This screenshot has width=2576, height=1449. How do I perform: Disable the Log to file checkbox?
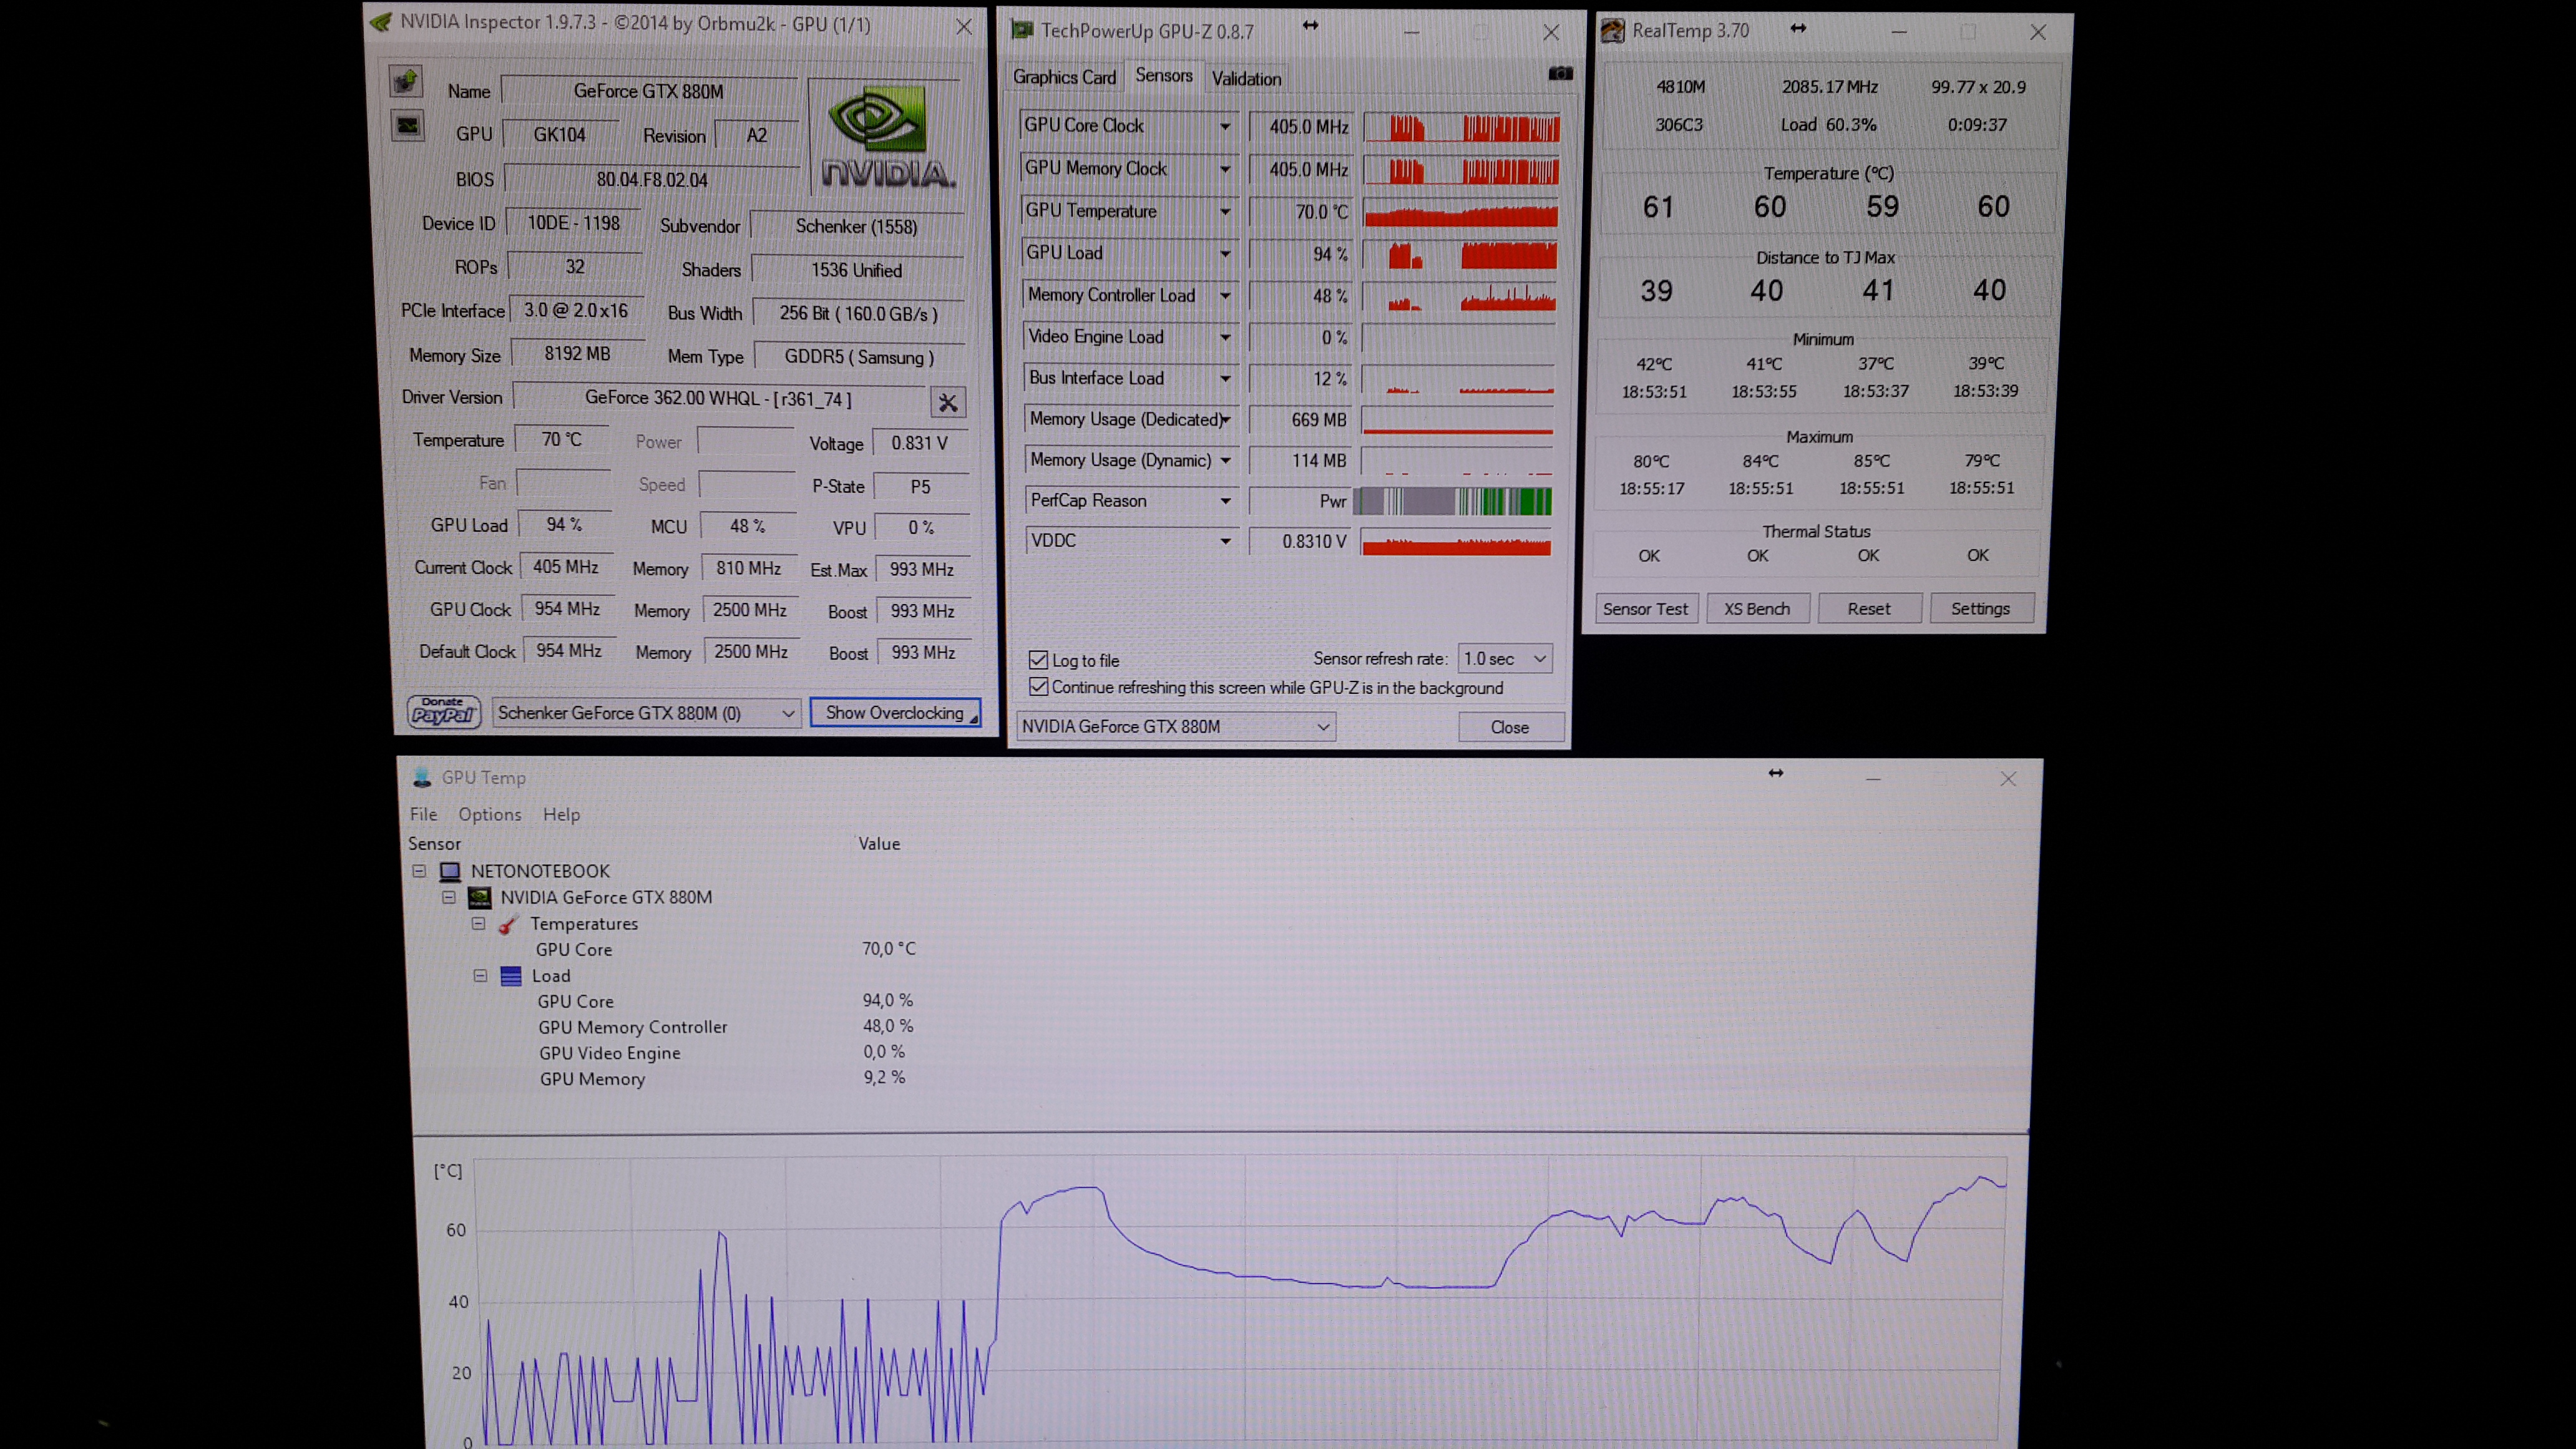click(1038, 660)
